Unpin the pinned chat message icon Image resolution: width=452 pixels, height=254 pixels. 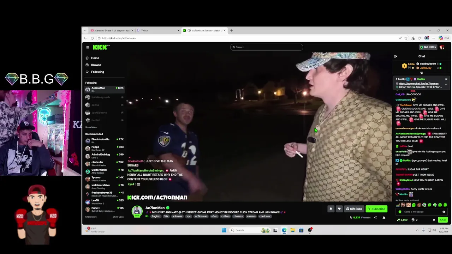pos(446,79)
